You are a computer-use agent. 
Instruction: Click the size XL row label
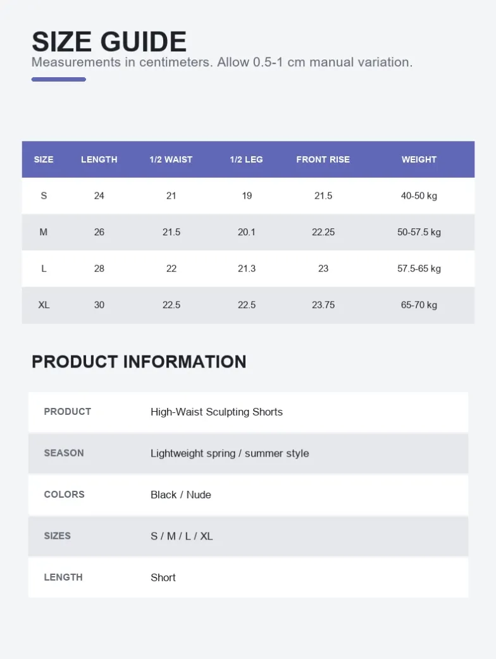point(44,305)
